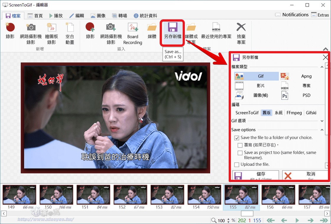This screenshot has height=224, width=331.
Task: Create a 空白動畫 blank animation
Action: pyautogui.click(x=70, y=33)
